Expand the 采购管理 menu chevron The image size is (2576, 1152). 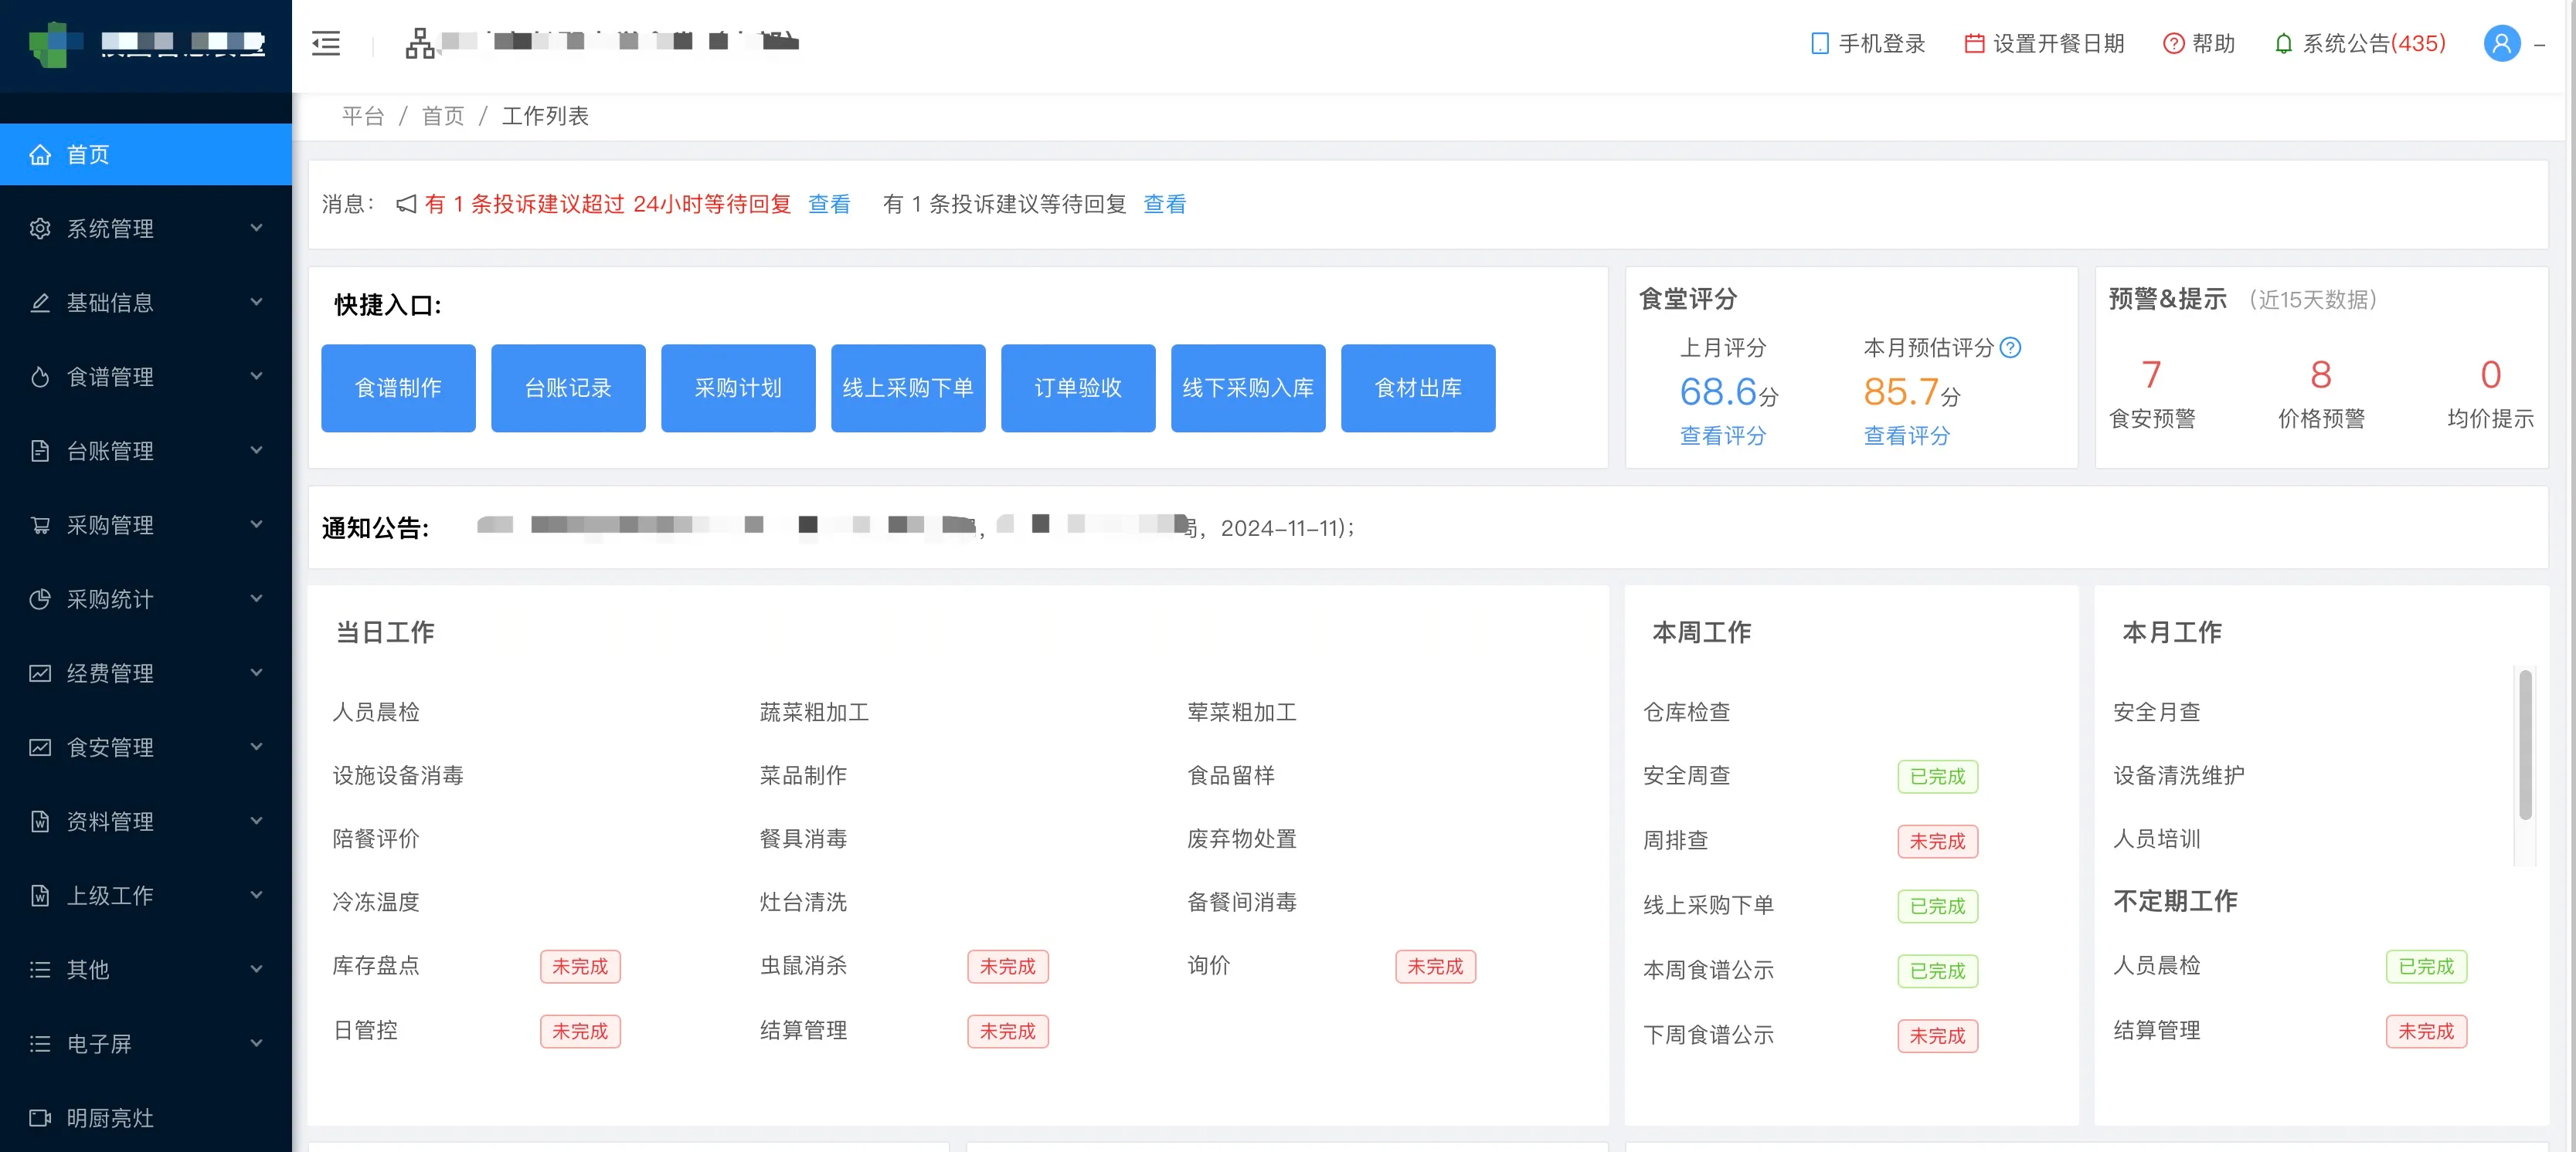tap(257, 523)
